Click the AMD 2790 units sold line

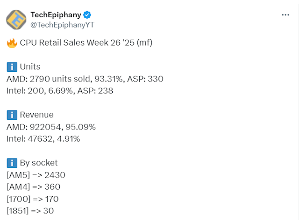click(85, 79)
